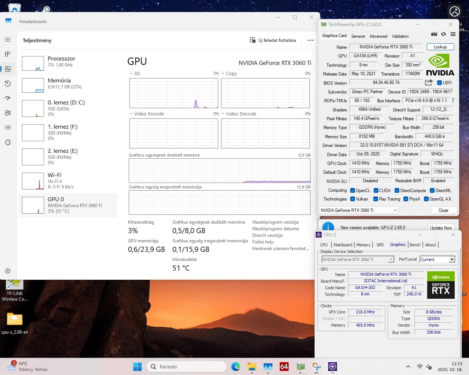Click Update Now in GPU-Z notification

[441, 228]
